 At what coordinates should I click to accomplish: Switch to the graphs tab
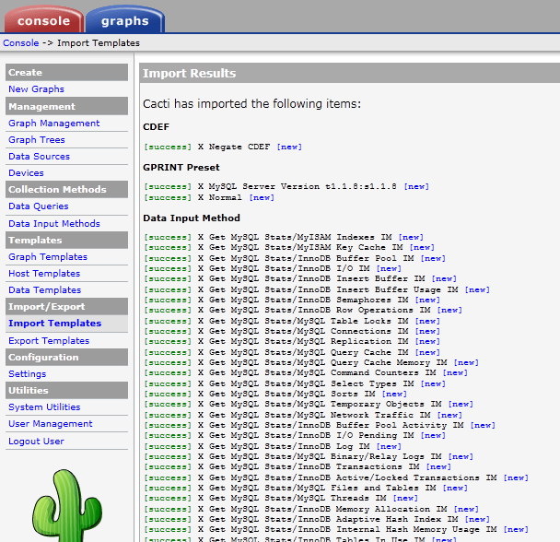[x=125, y=19]
